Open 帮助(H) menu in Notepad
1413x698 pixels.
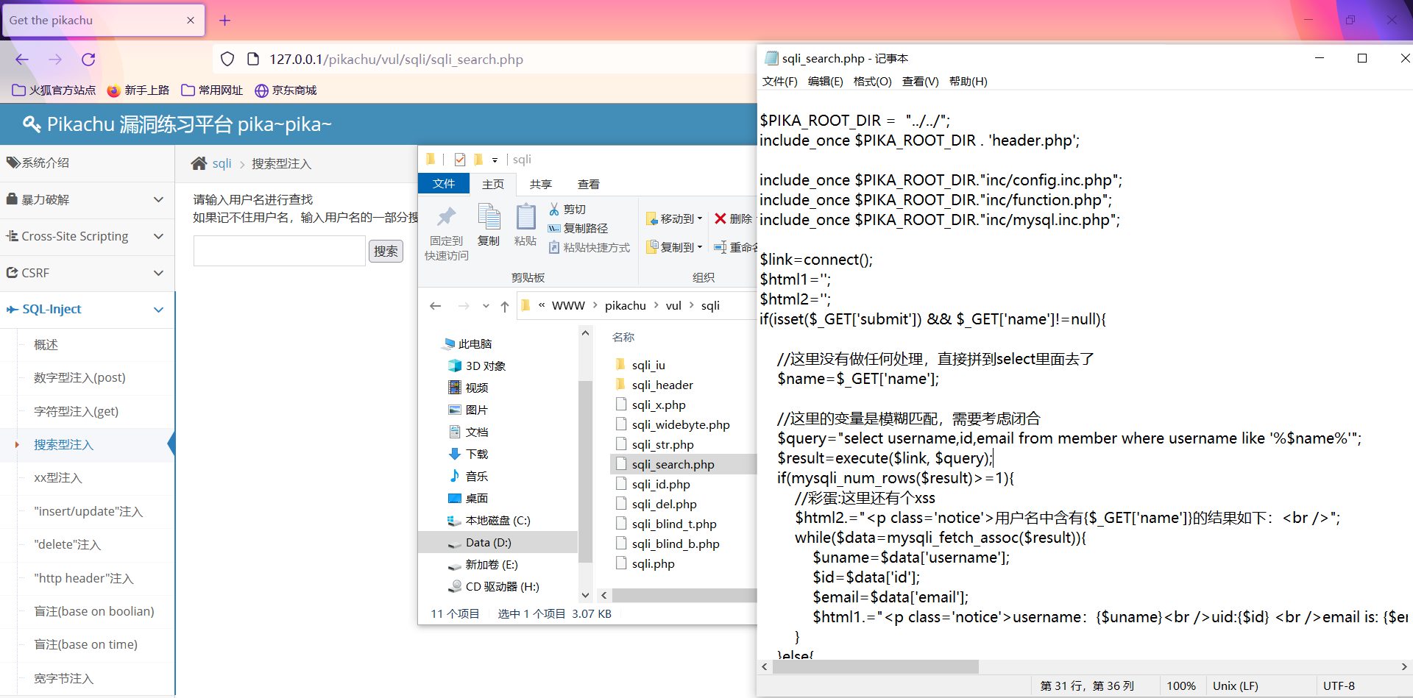[x=968, y=82]
